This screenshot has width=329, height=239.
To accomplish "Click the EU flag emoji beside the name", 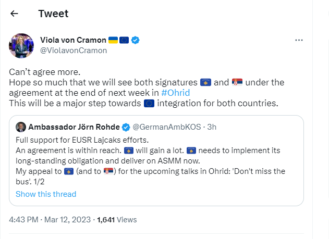I will [124, 40].
